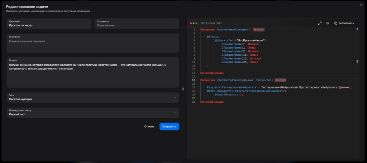The width and height of the screenshot is (367, 163).
Task: Open the Теги dropdown
Action: point(93,97)
